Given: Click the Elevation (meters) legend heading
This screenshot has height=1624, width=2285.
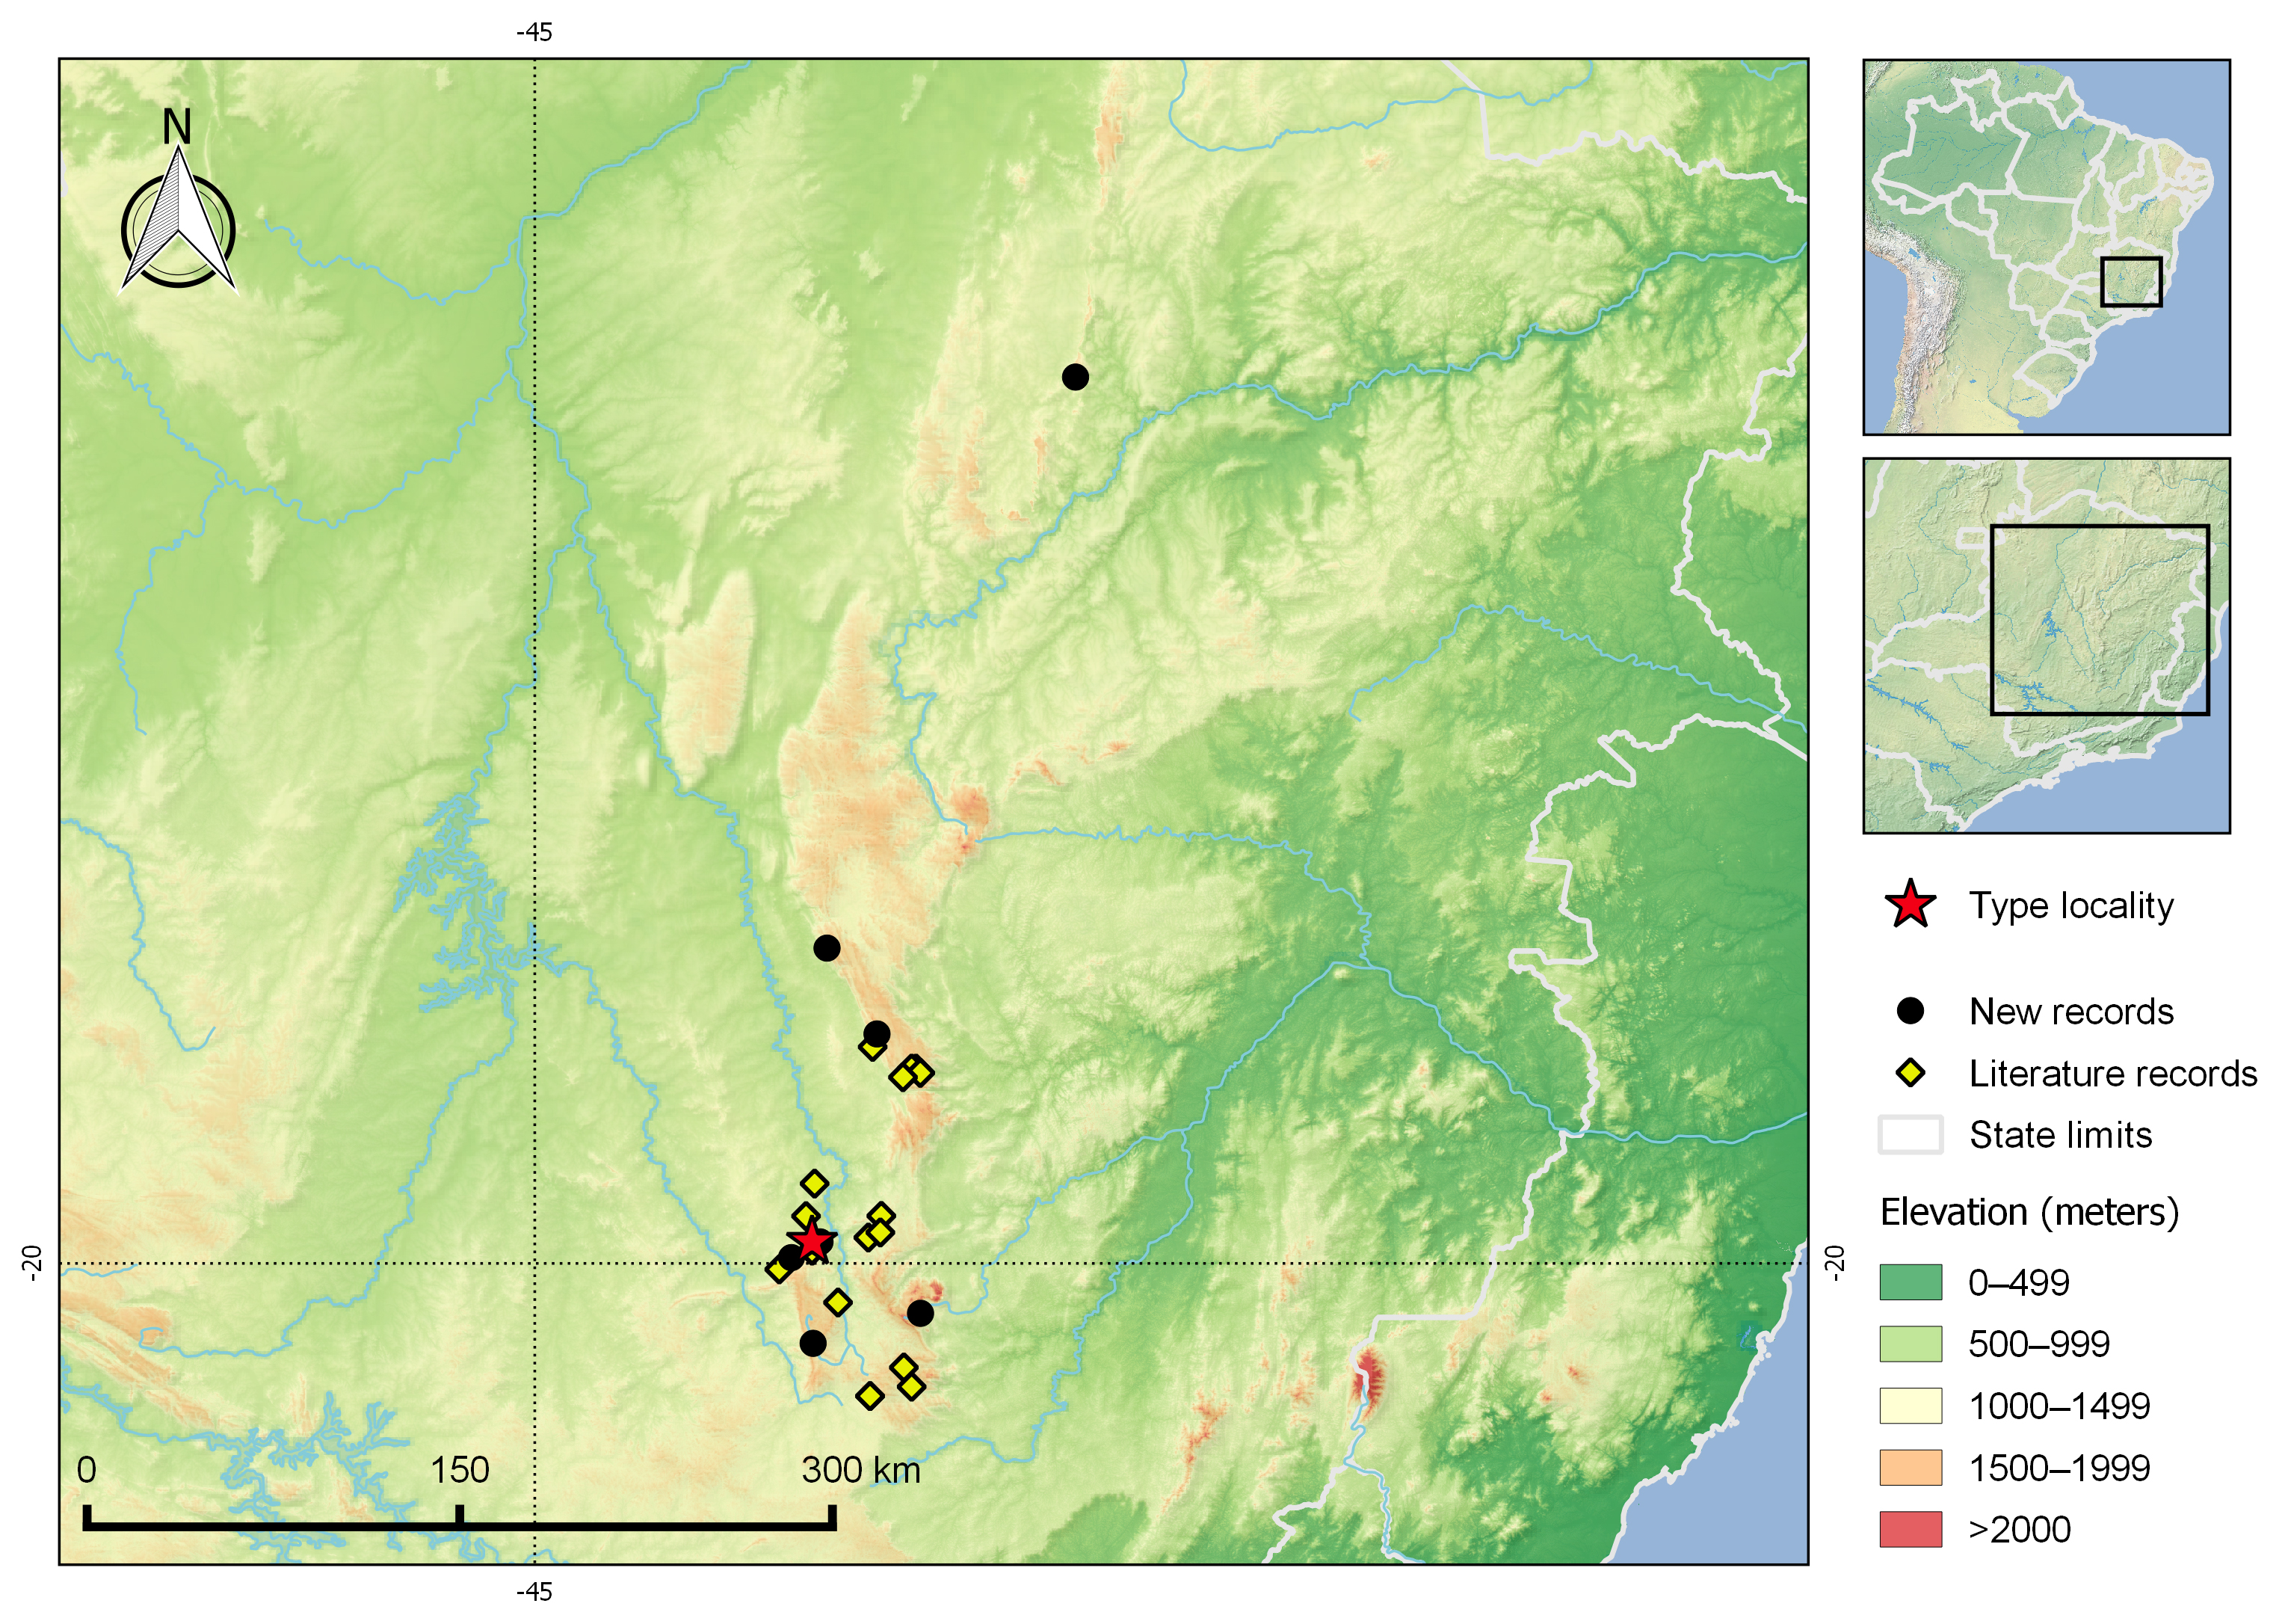Looking at the screenshot, I should click(2029, 1212).
